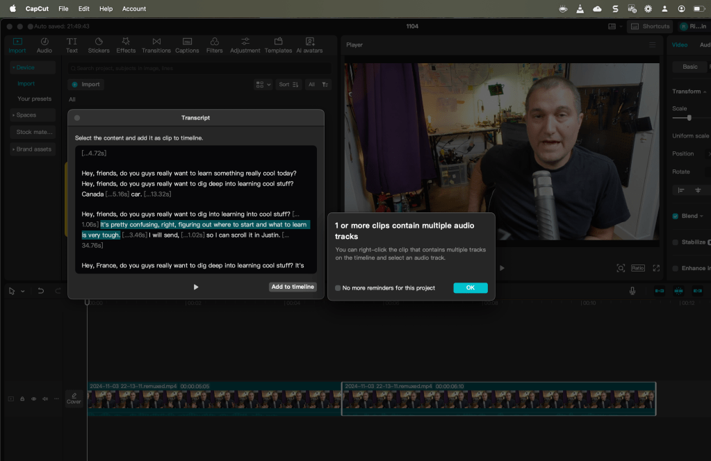
Task: Collapse the Transform section
Action: (705, 92)
